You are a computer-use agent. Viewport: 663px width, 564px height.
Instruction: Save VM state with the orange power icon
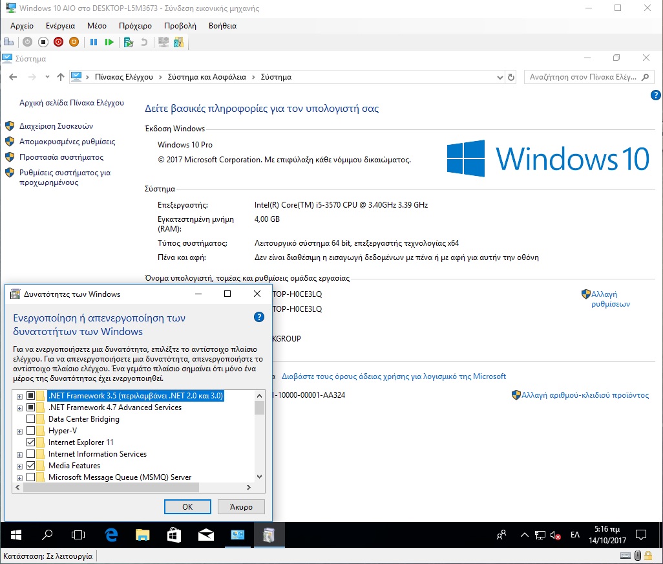pos(74,42)
